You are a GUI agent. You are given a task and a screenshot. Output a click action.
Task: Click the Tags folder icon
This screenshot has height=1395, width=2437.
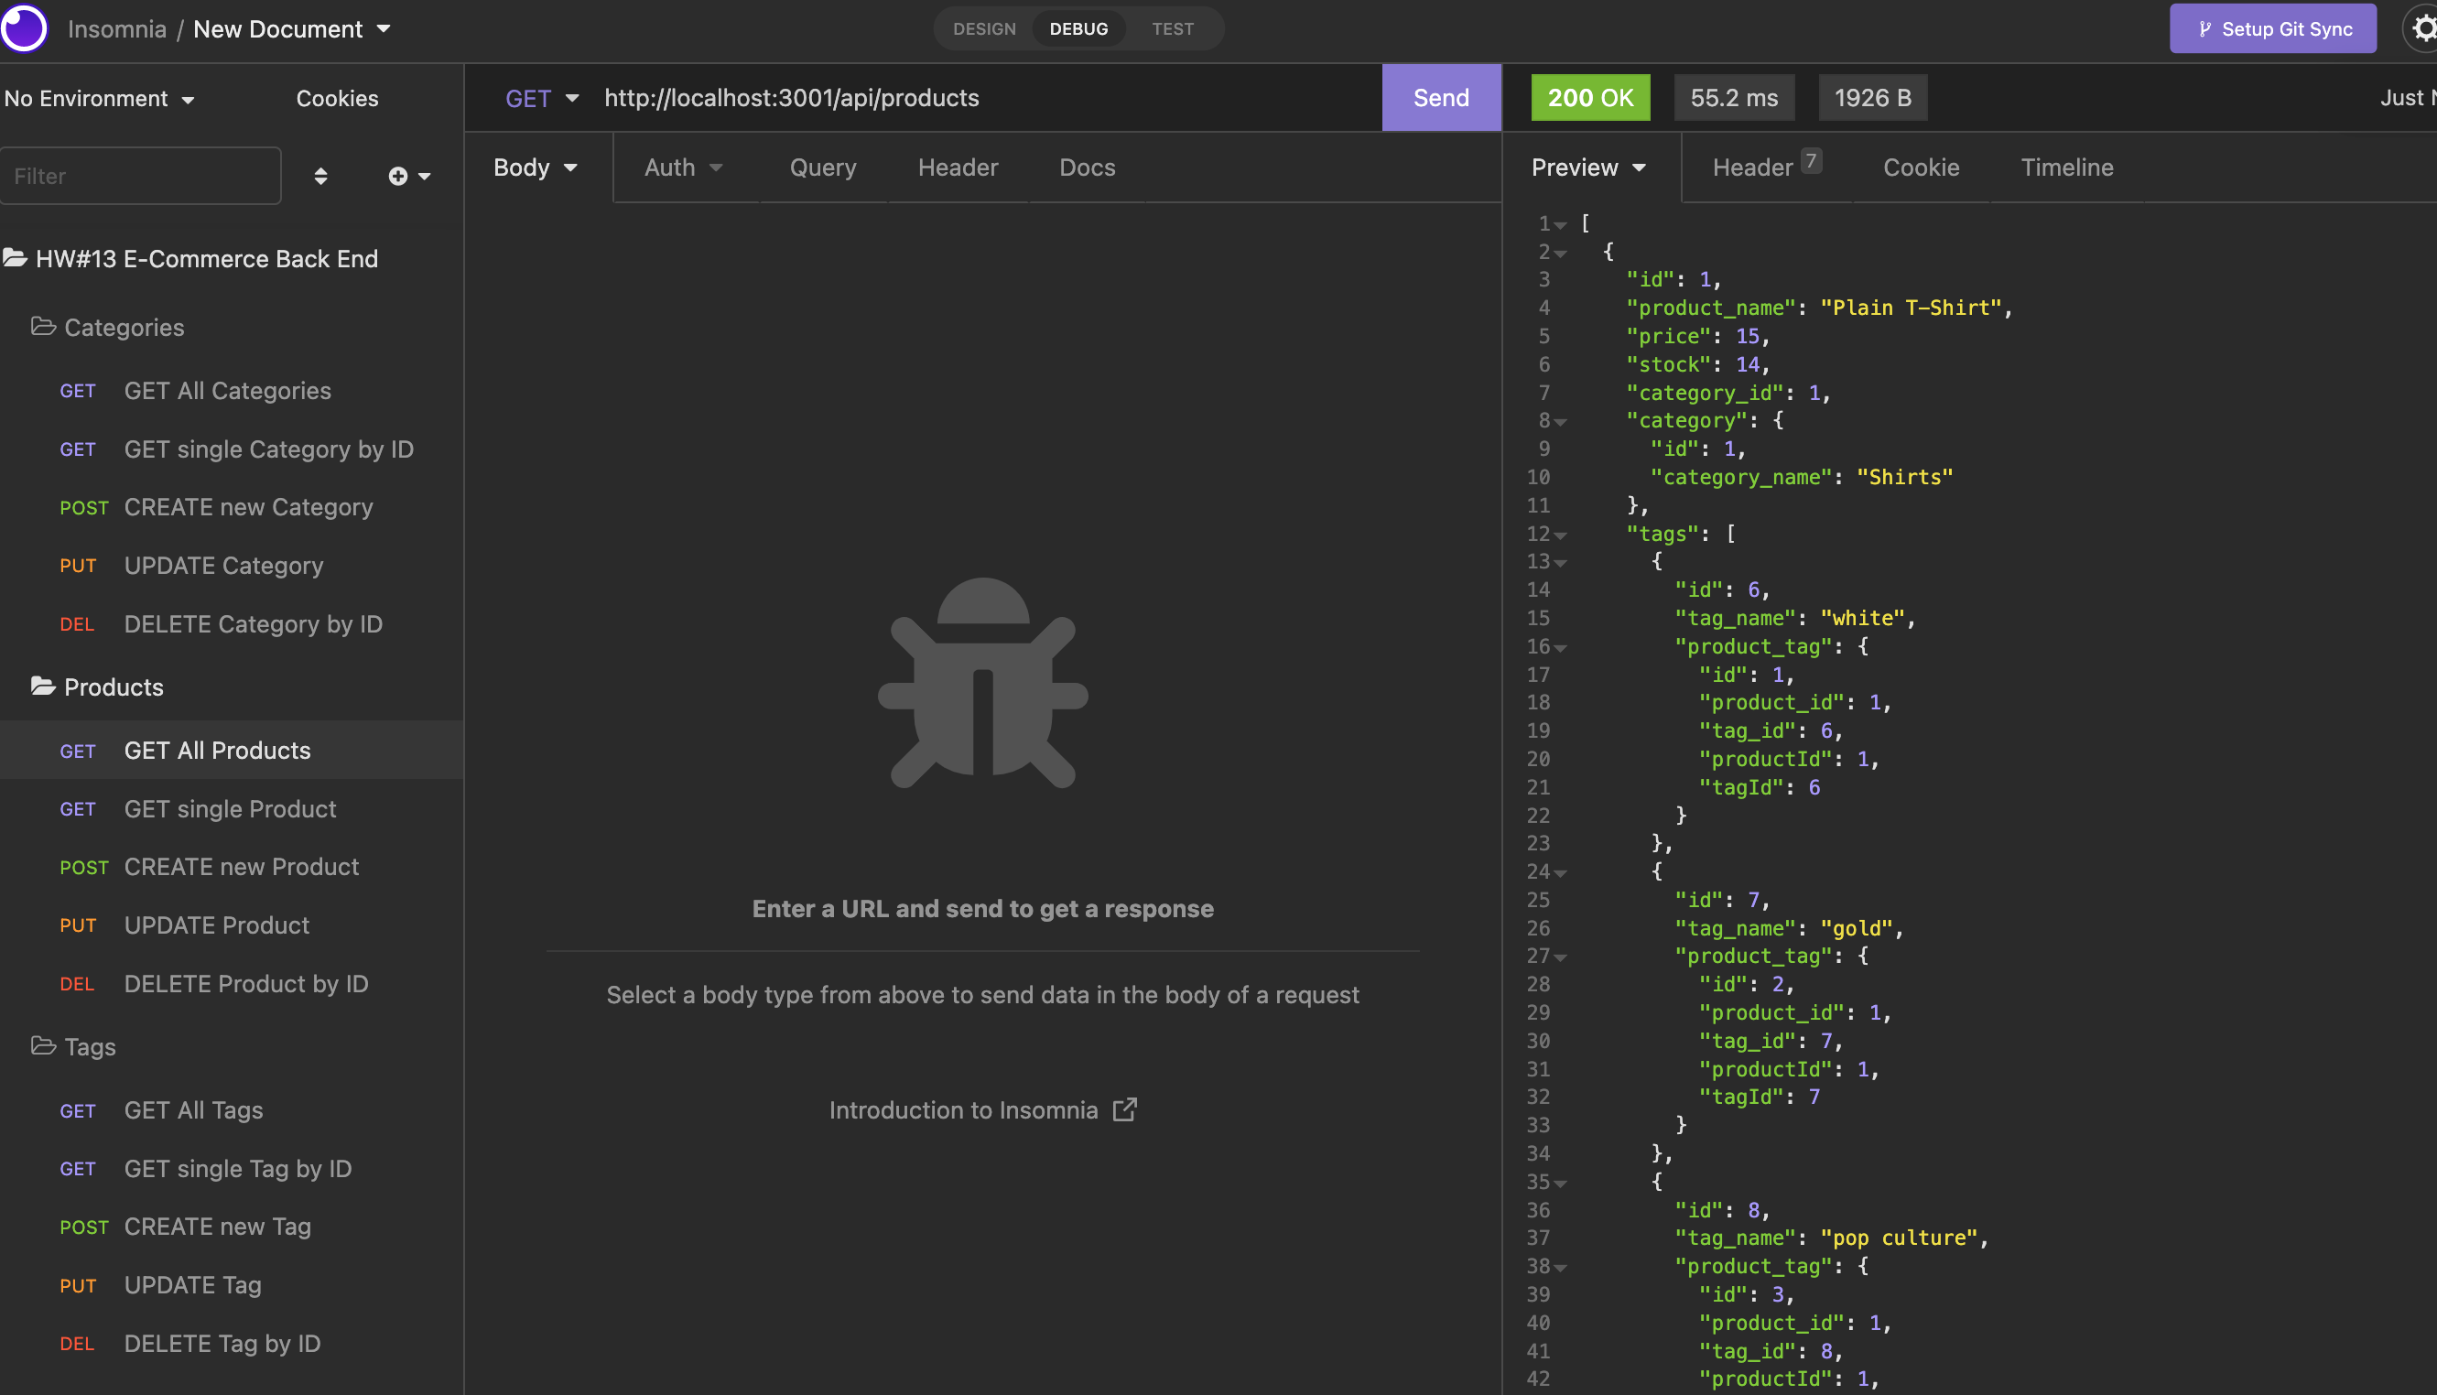point(43,1046)
